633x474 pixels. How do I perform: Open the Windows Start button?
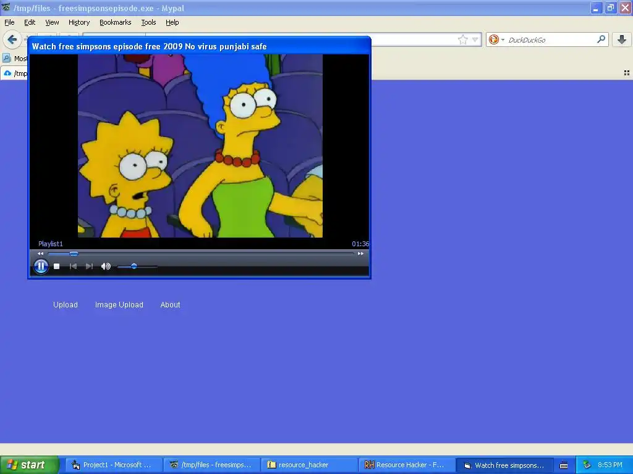[30, 465]
